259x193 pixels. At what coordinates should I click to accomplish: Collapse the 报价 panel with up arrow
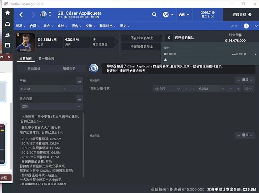(255, 54)
